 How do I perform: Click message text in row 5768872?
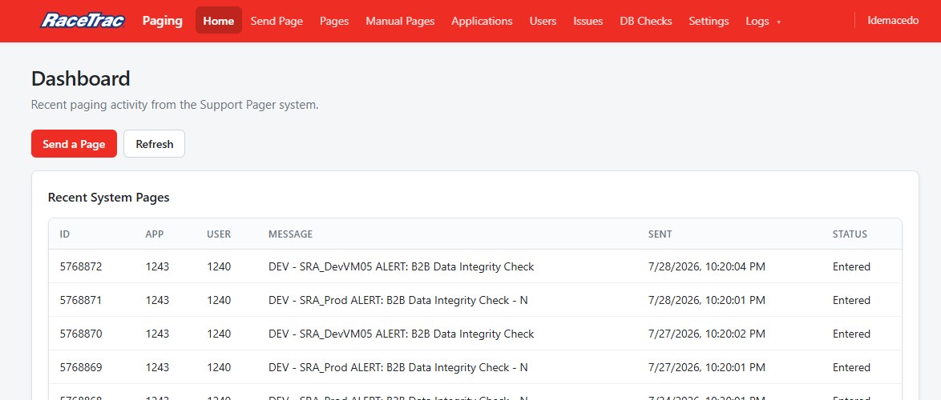click(401, 266)
